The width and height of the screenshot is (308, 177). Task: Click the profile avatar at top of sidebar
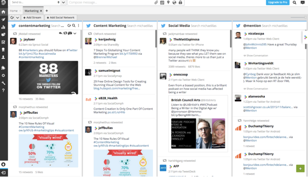3,2
